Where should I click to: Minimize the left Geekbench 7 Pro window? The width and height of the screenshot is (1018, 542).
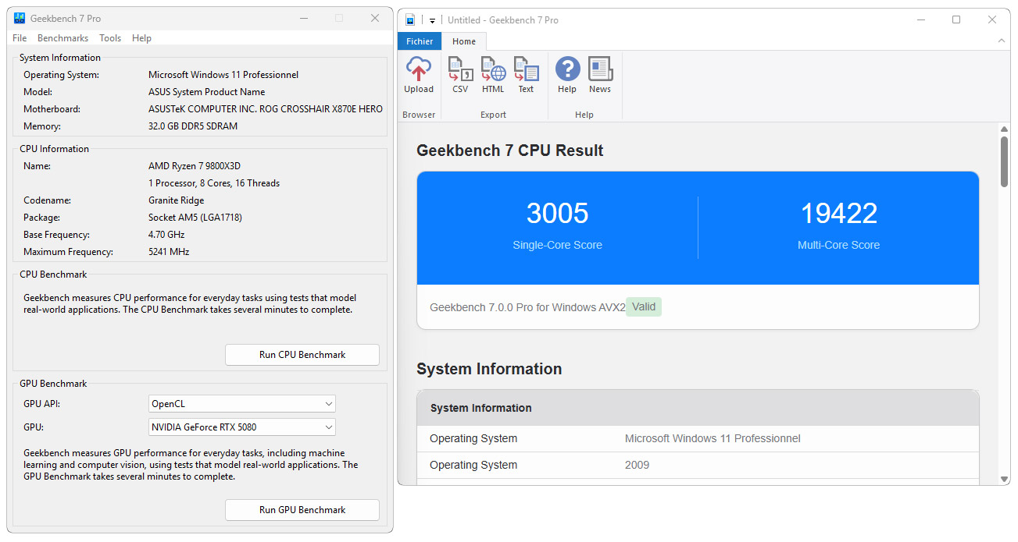(x=302, y=18)
